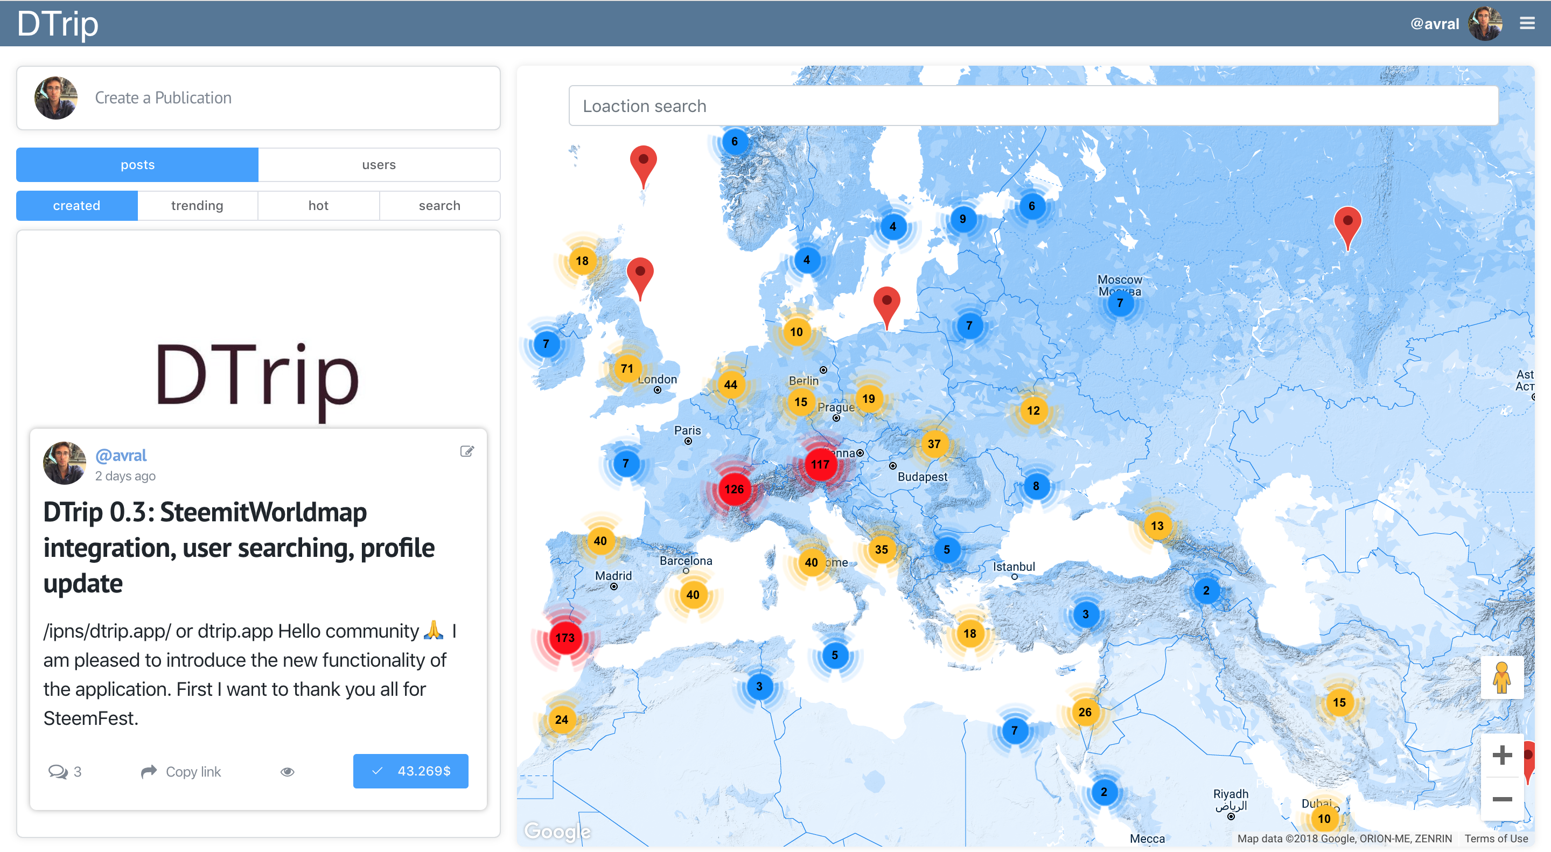Toggle the eye view icon on post
Viewport: 1551px width, 852px height.
(x=287, y=771)
